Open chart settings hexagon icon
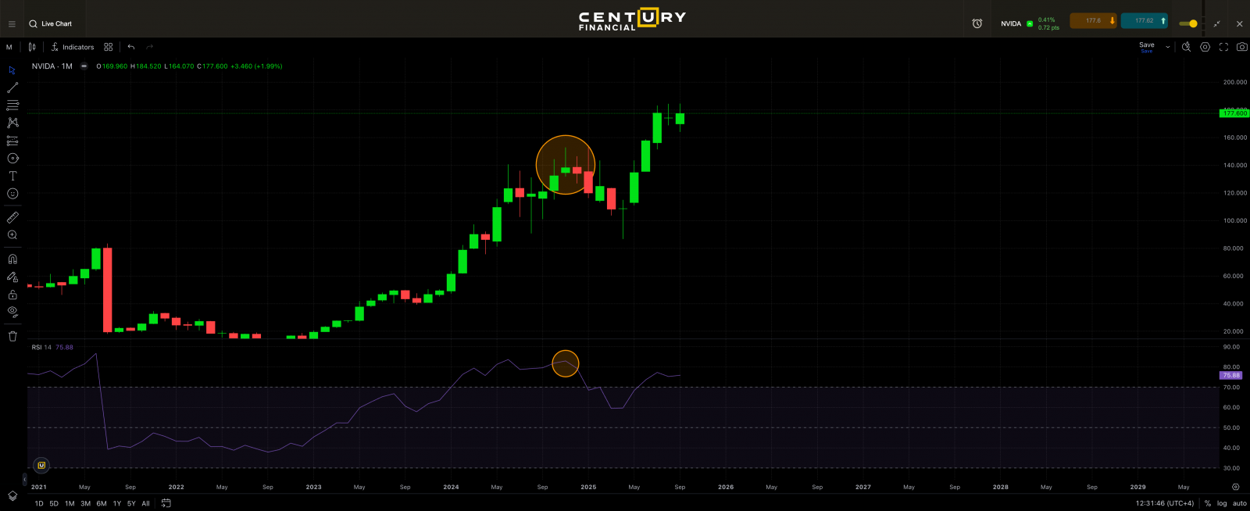Image resolution: width=1250 pixels, height=511 pixels. (1205, 47)
